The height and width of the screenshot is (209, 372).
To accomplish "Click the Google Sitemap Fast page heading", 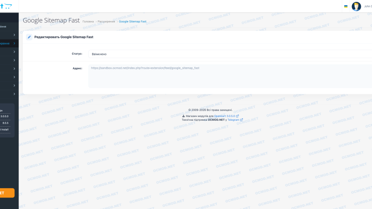I will [51, 20].
